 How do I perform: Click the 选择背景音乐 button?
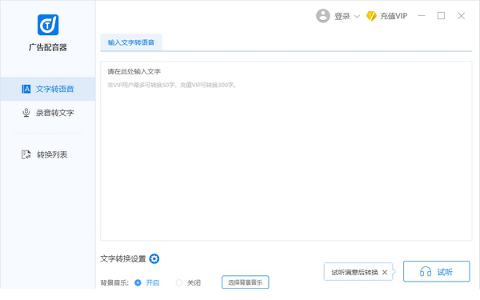pos(246,282)
